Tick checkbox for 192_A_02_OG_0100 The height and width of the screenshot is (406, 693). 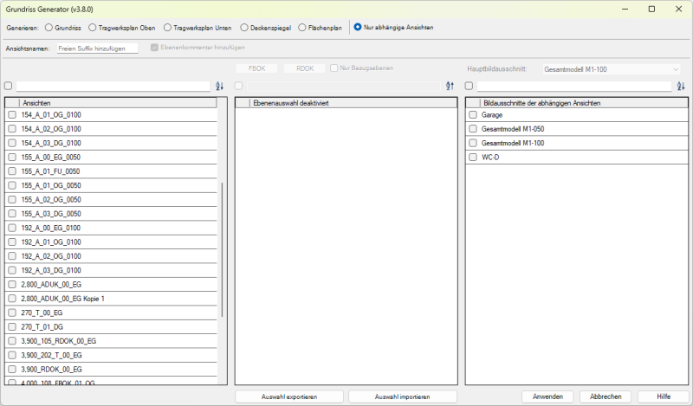click(12, 256)
